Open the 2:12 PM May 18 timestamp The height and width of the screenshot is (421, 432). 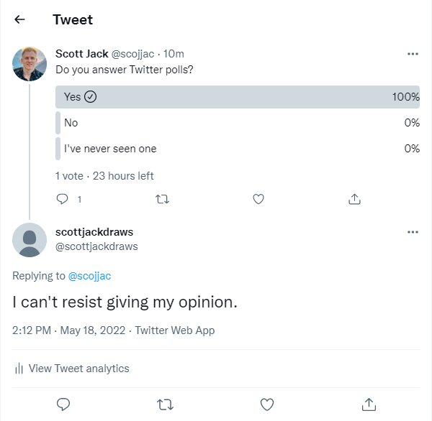(x=68, y=330)
